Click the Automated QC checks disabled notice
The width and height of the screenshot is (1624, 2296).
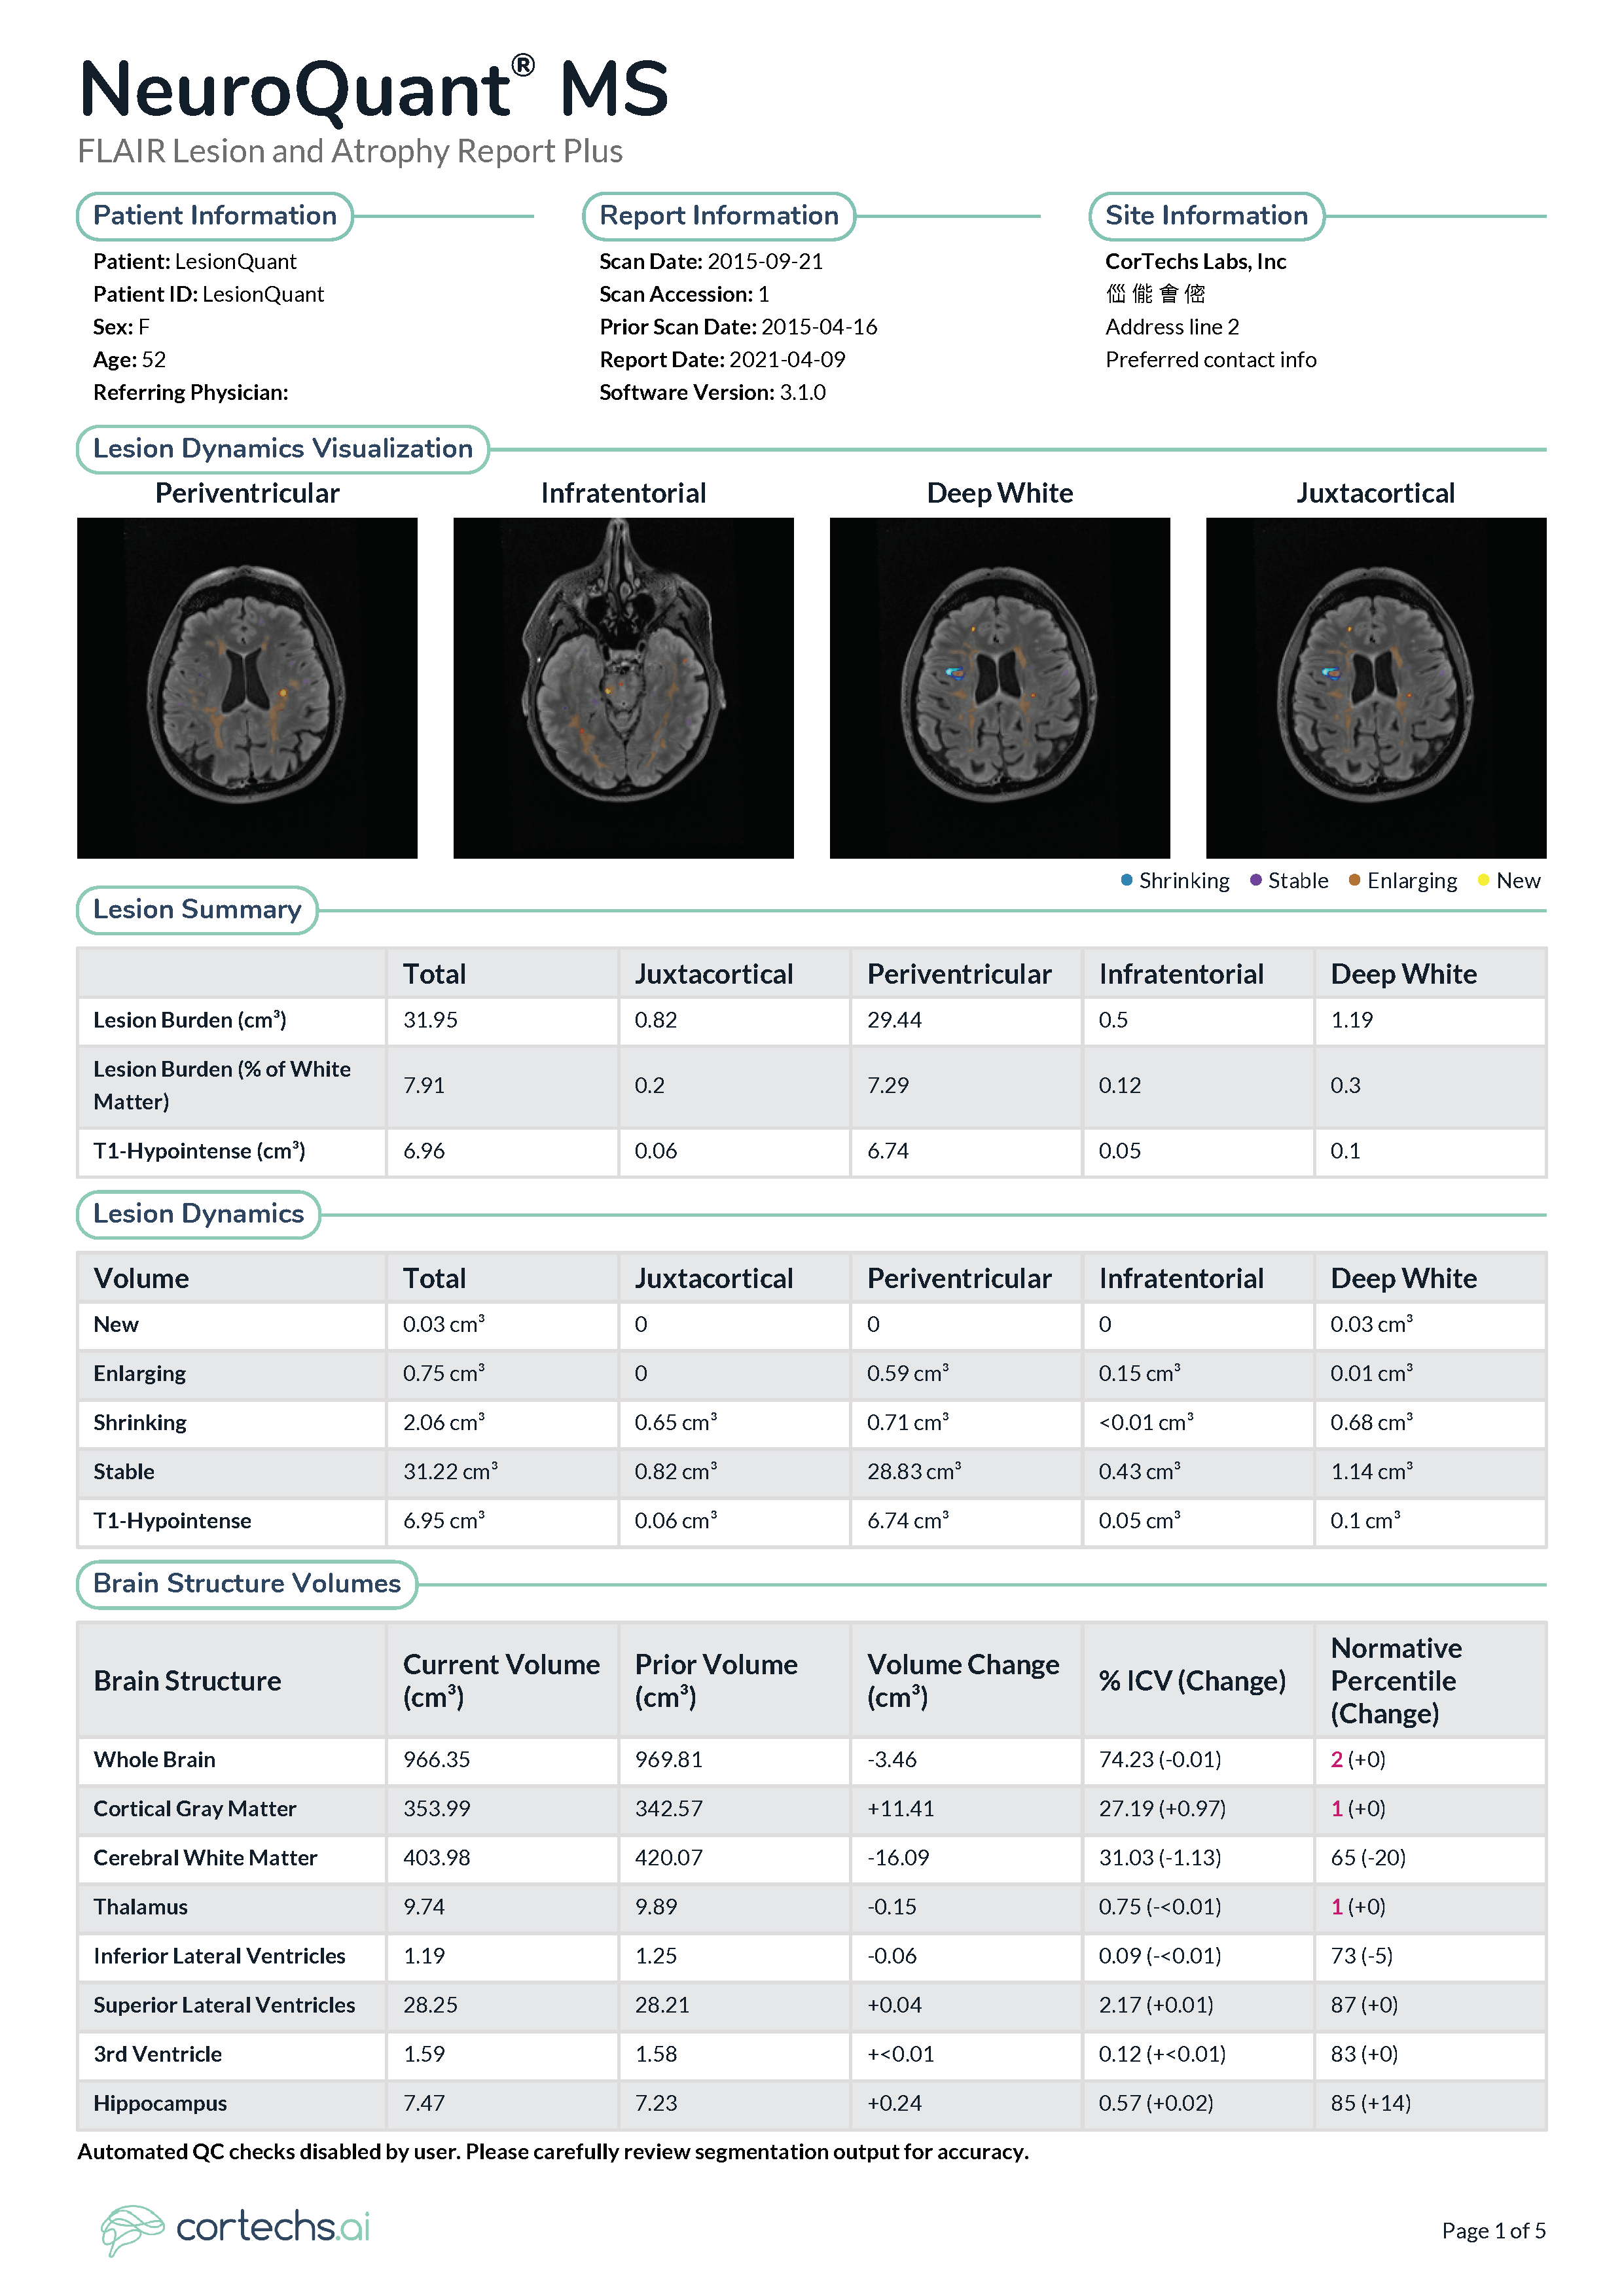[553, 2152]
